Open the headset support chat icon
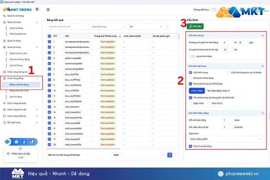 7,142
